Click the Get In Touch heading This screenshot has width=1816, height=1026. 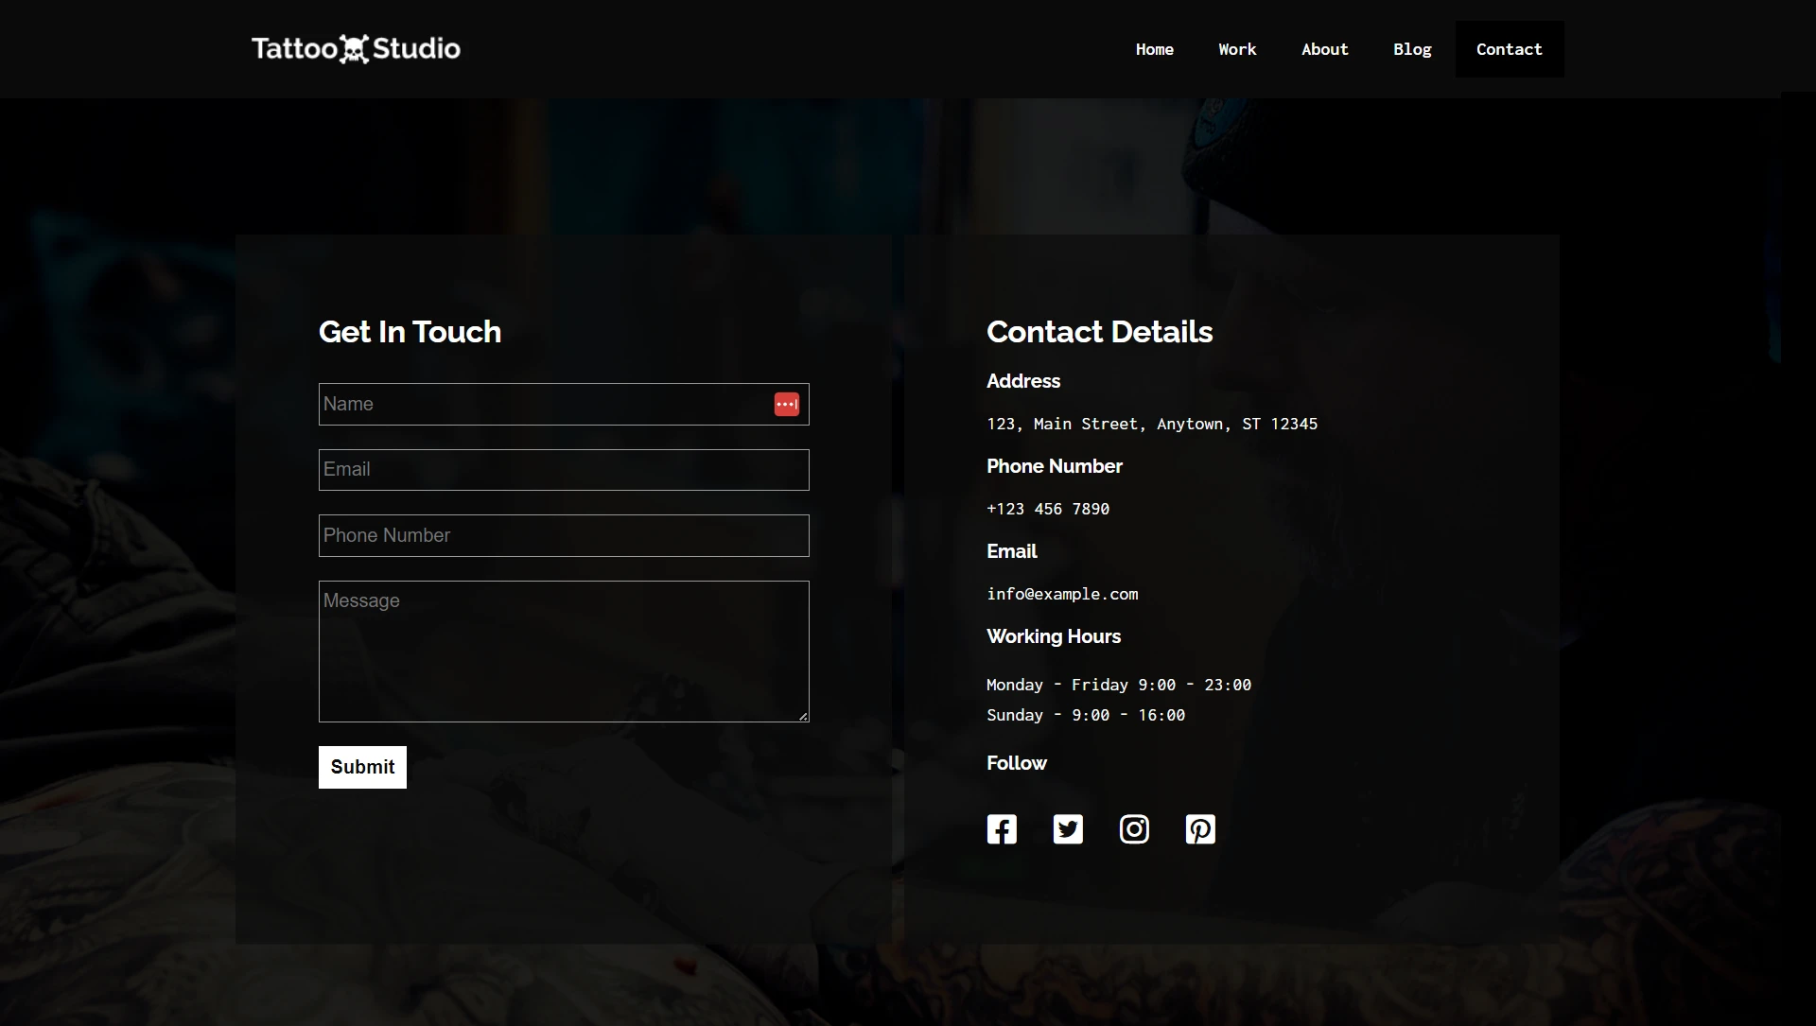pos(410,332)
